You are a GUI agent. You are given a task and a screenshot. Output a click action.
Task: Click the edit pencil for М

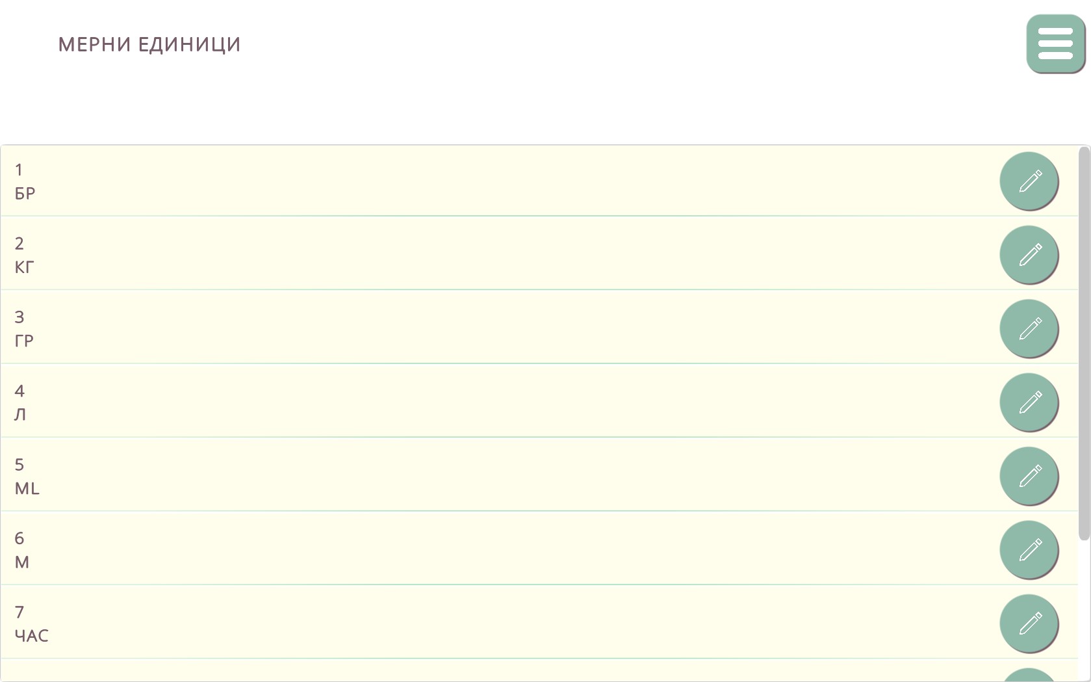tap(1029, 549)
